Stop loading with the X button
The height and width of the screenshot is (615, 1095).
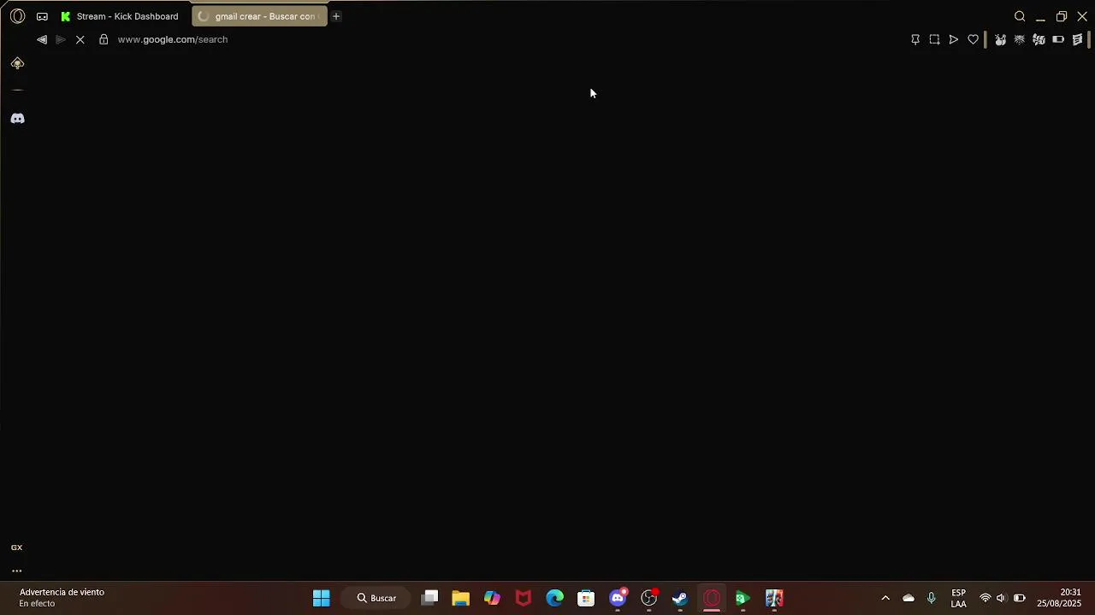pos(80,39)
